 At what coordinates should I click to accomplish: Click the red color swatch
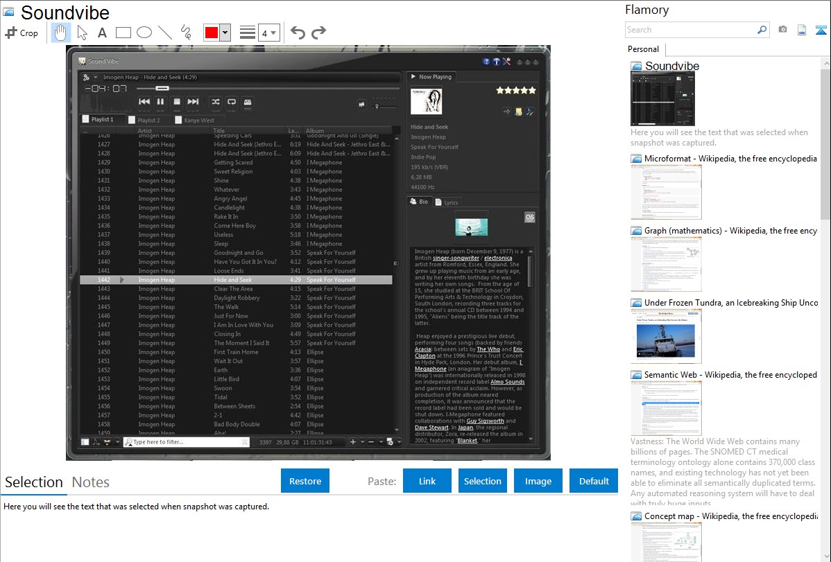(212, 33)
